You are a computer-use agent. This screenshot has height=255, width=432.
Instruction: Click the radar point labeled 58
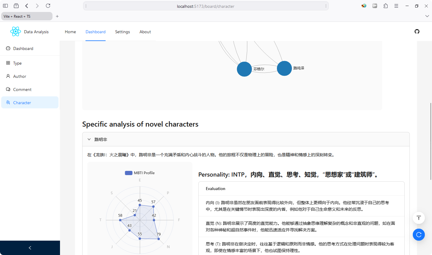[x=120, y=220]
